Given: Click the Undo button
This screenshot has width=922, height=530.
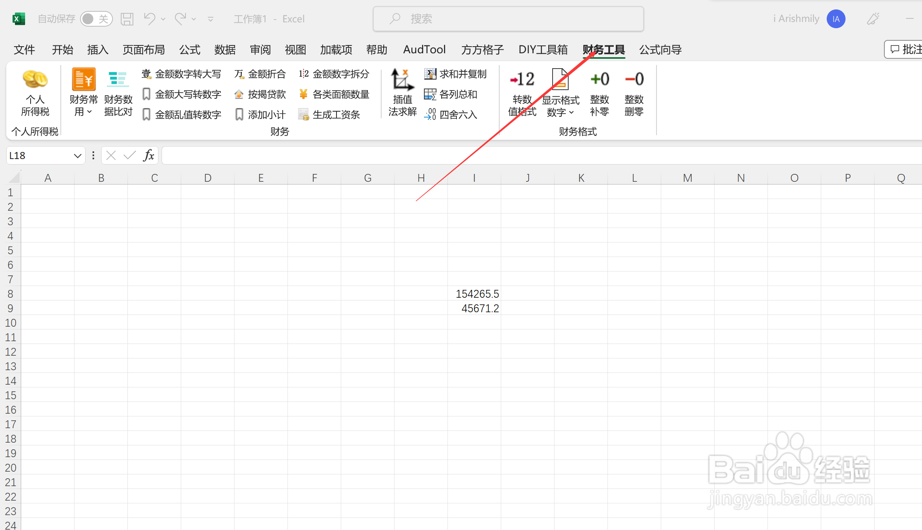Looking at the screenshot, I should [149, 19].
